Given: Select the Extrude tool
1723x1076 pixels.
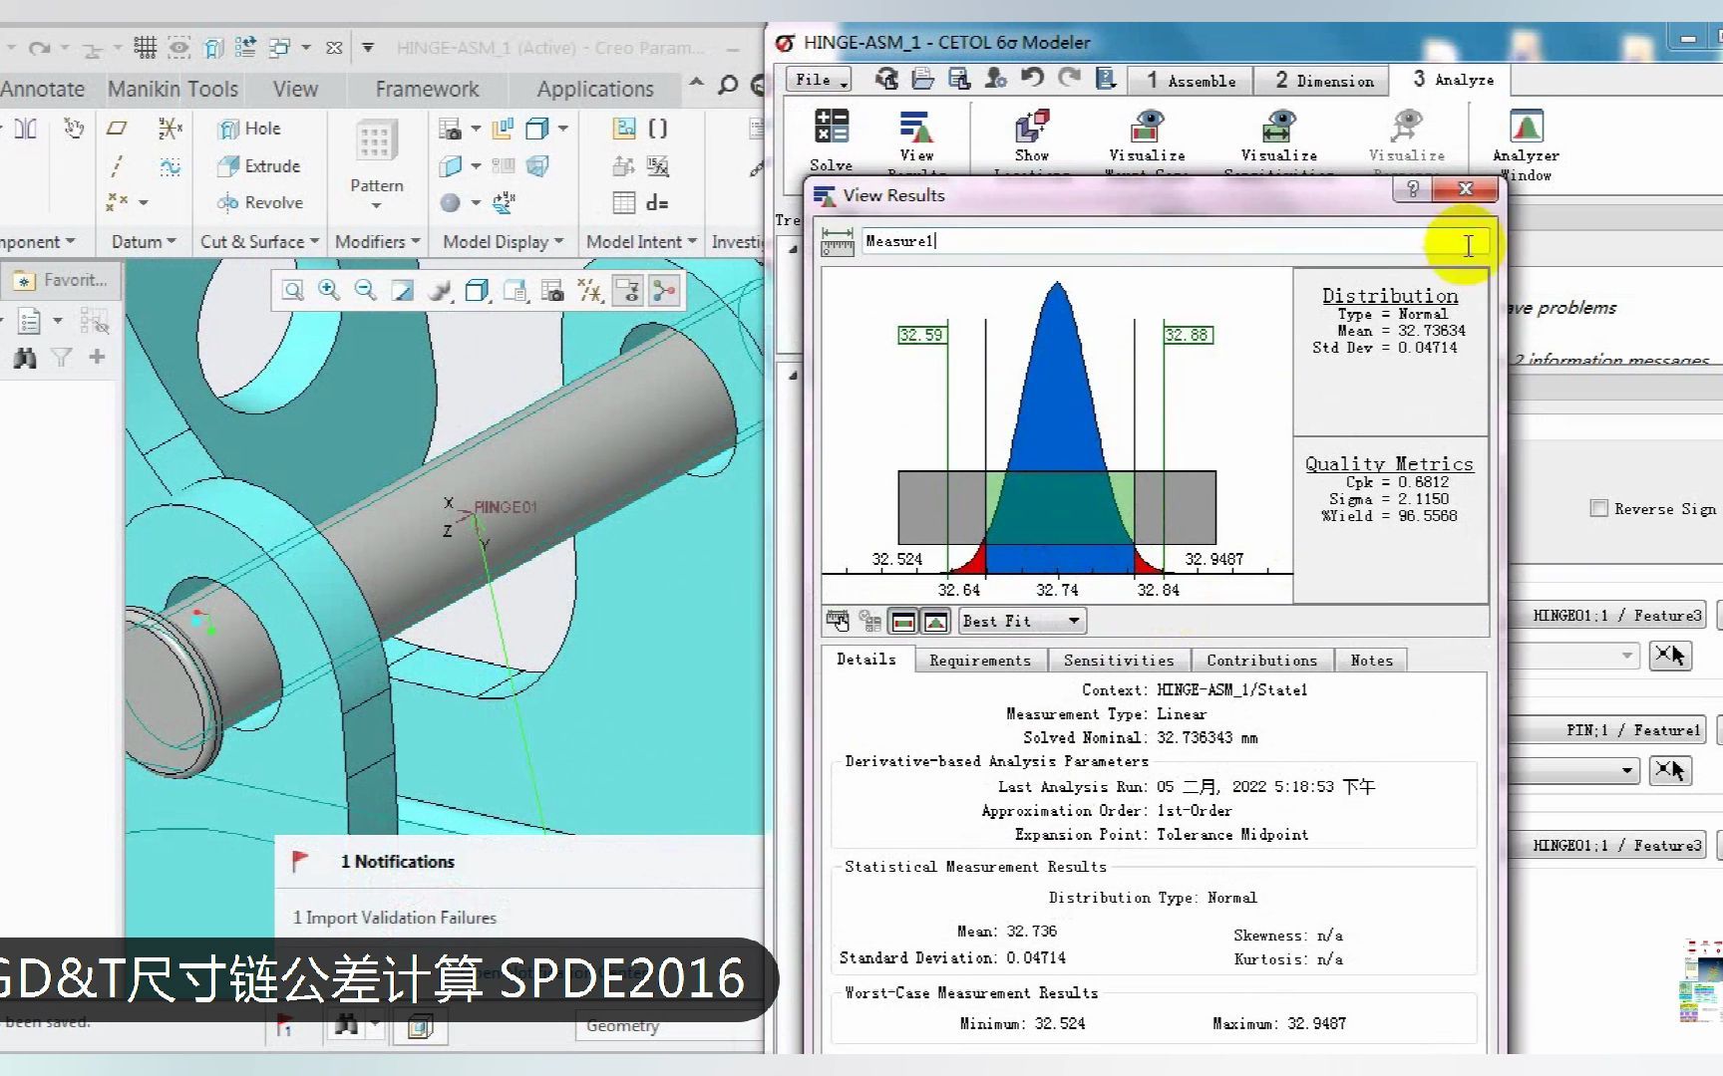Looking at the screenshot, I should [259, 166].
